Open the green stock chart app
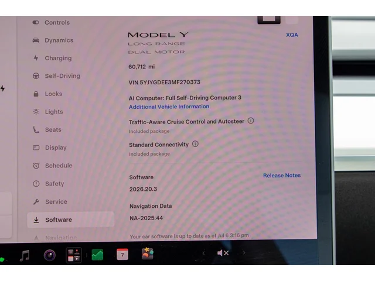The height and width of the screenshot is (281, 375). [x=98, y=255]
